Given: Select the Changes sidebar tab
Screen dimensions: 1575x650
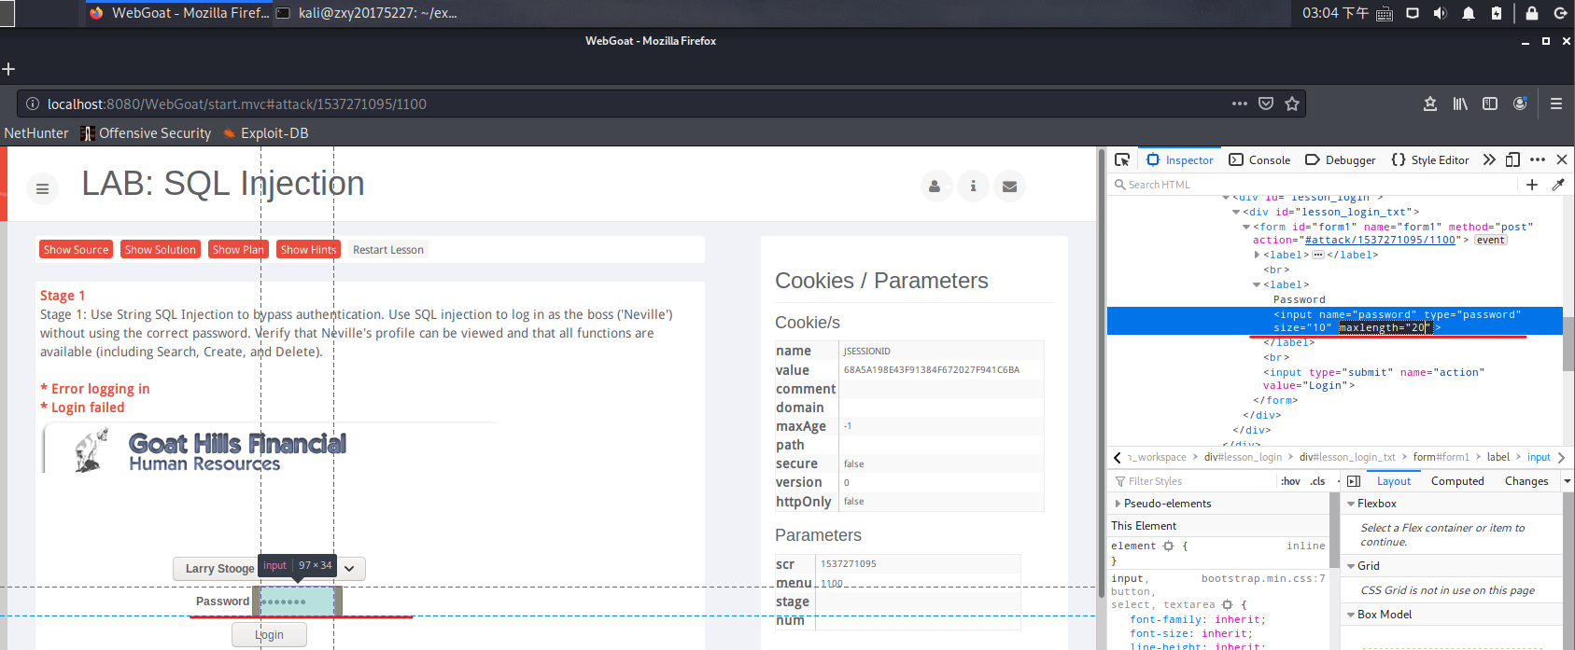Looking at the screenshot, I should coord(1526,481).
